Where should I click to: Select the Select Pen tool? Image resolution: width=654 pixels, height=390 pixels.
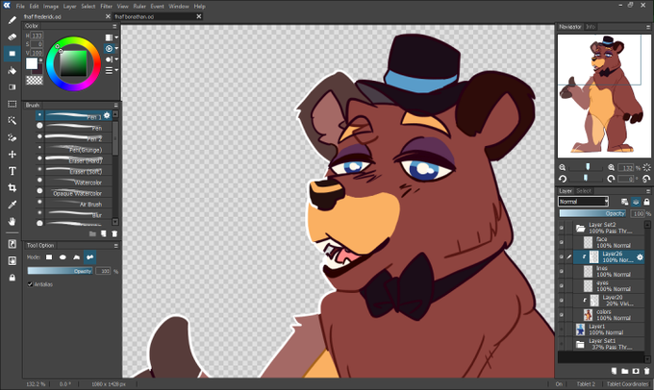[13, 137]
